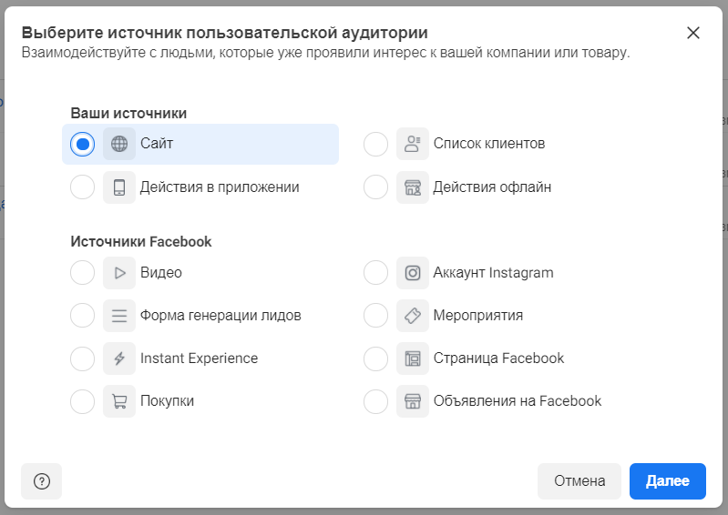
Task: Close the audience source dialog
Action: (693, 33)
